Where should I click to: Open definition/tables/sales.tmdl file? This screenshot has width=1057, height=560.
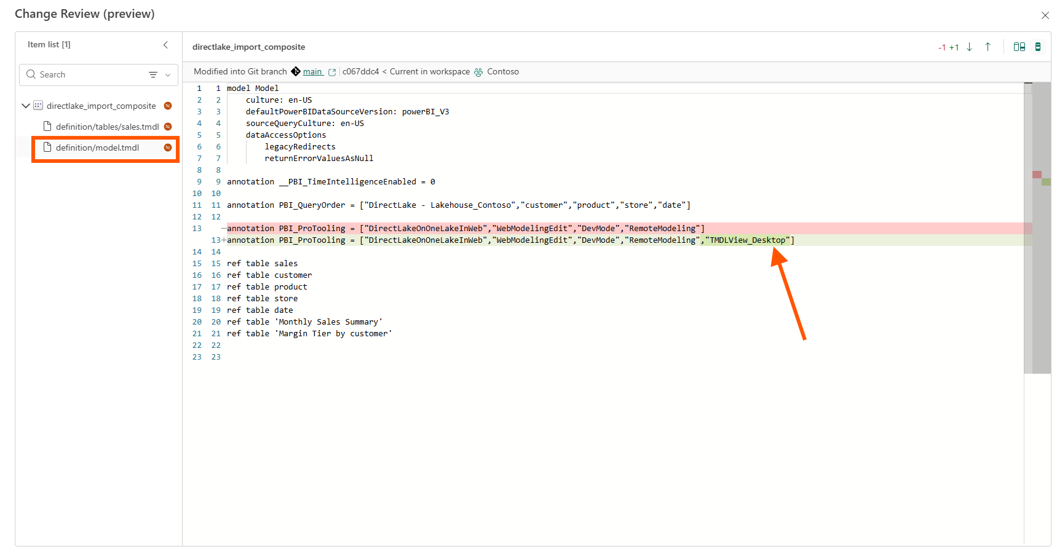(108, 127)
